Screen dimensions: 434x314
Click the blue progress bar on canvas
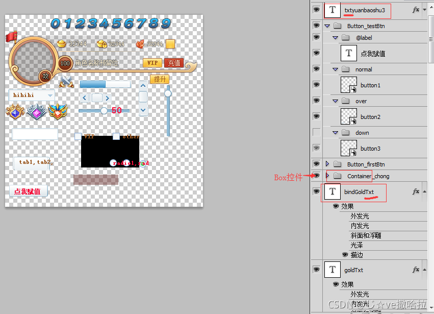(x=105, y=84)
